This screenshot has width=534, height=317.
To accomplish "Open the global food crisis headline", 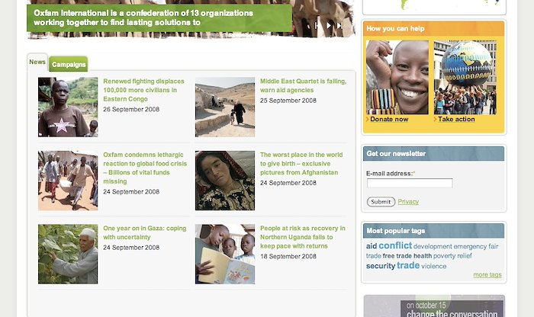I will pyautogui.click(x=145, y=168).
